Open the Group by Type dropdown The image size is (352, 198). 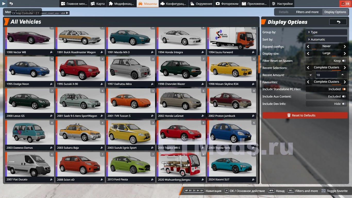click(x=326, y=32)
